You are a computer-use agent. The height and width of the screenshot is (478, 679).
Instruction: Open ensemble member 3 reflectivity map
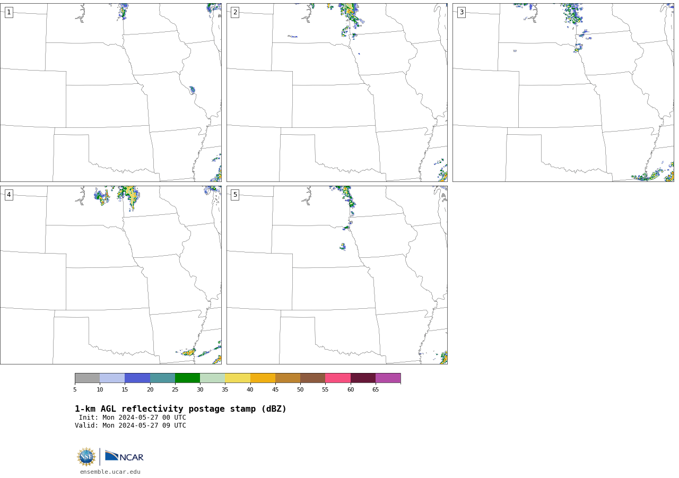(563, 92)
